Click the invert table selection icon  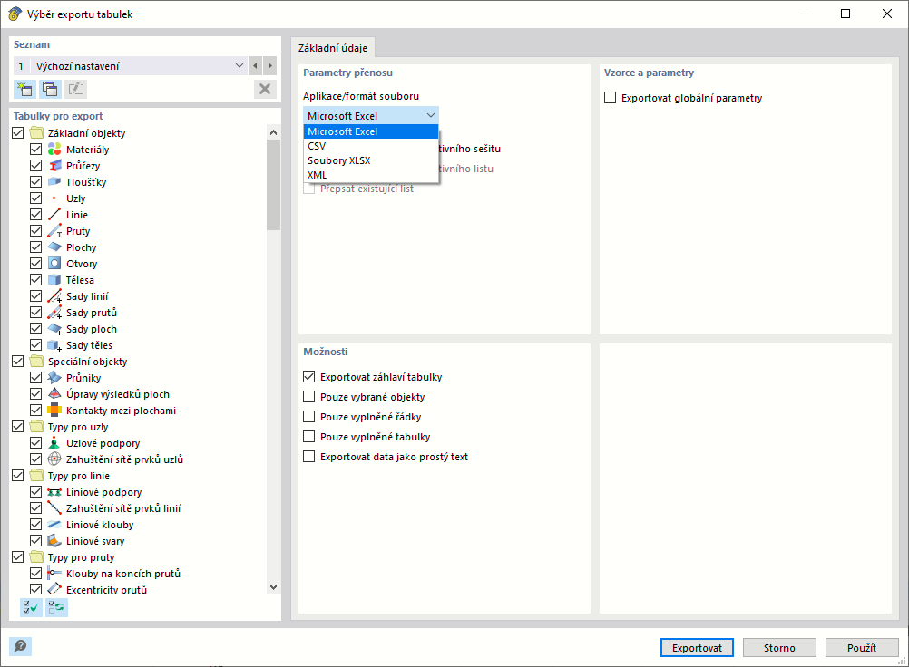pos(56,607)
